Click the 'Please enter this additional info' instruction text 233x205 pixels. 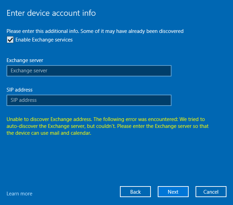coord(95,31)
